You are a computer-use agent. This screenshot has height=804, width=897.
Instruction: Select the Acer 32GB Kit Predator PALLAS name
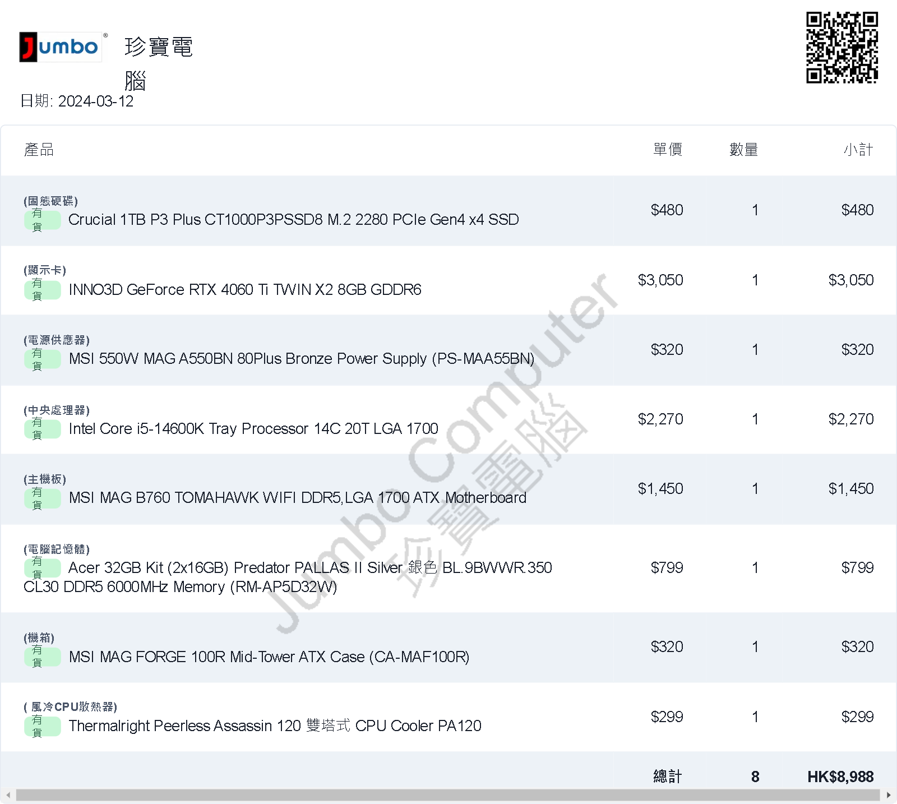click(288, 577)
